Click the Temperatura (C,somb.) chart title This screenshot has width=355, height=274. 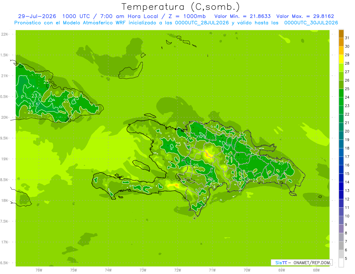180,7
